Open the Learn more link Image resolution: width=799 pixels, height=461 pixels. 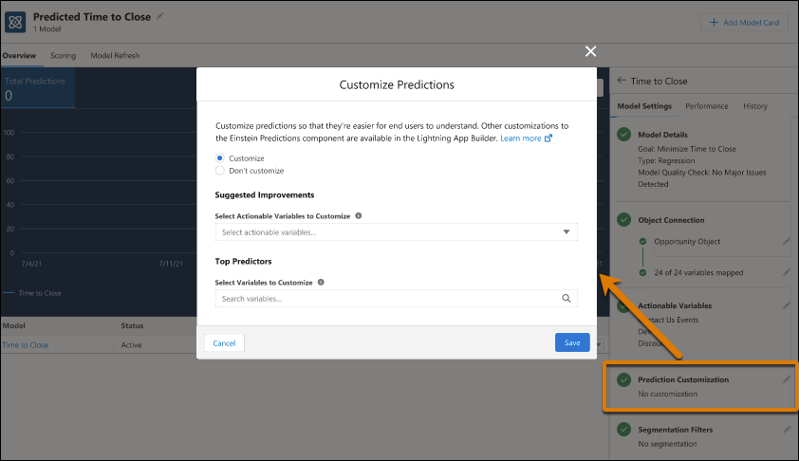pos(520,138)
